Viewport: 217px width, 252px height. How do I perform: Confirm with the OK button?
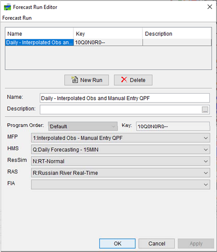tap(117, 243)
